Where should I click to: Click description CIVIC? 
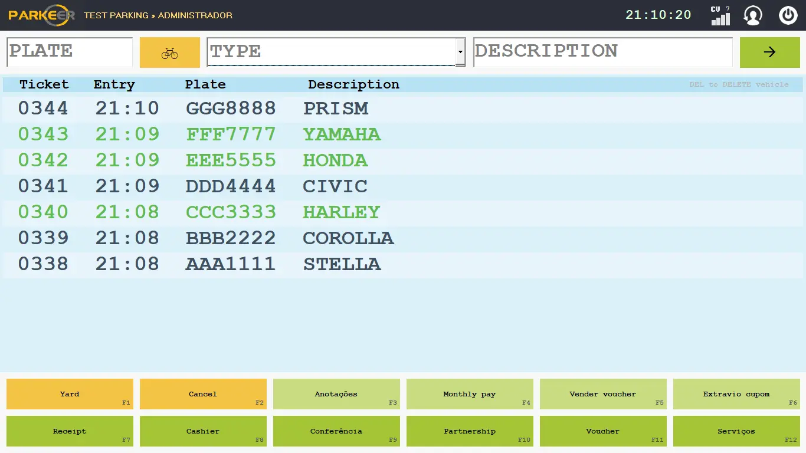tap(335, 186)
